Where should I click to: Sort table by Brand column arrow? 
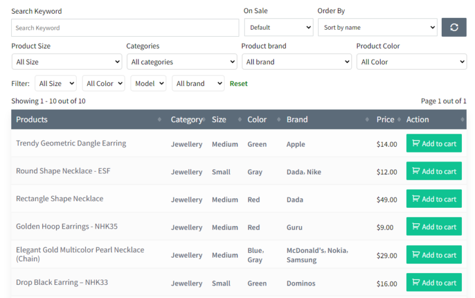click(367, 119)
